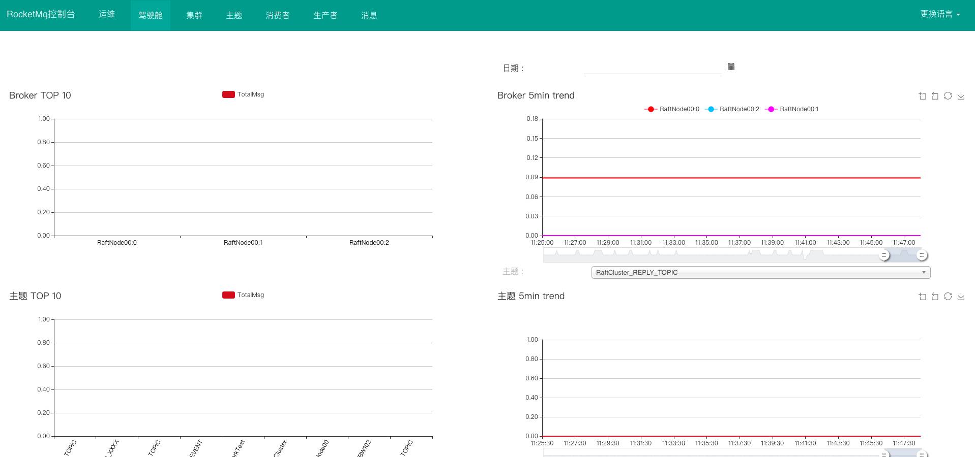Open the 消息 message page
975x457 pixels.
369,15
